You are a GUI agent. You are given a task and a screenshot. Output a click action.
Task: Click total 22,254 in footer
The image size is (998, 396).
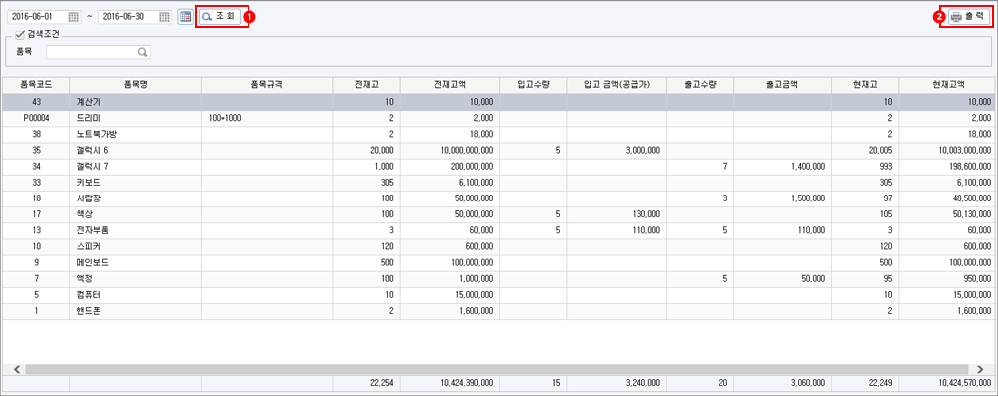[366, 383]
